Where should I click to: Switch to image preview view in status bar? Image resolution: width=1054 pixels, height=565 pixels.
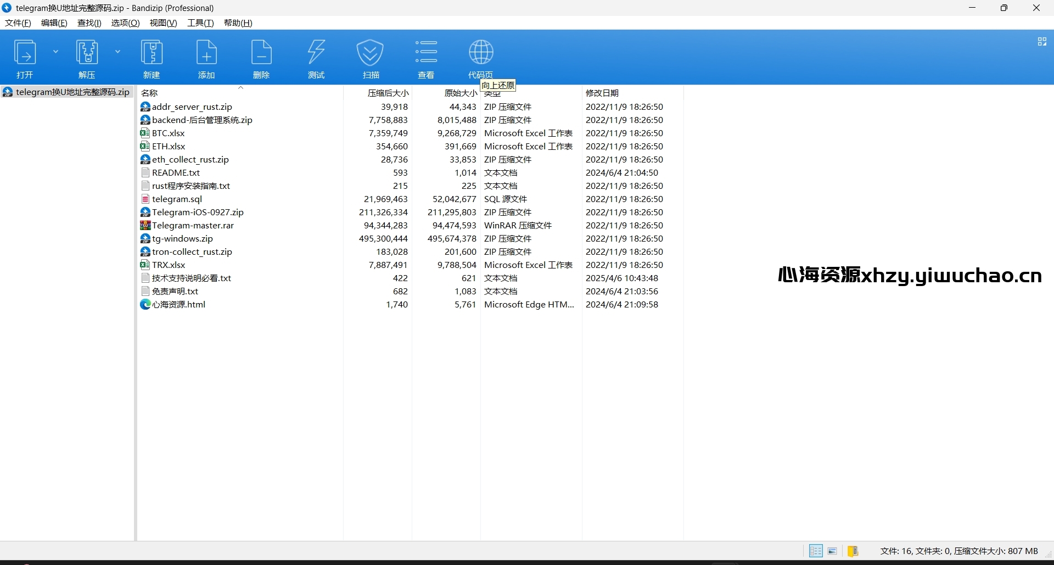[832, 551]
